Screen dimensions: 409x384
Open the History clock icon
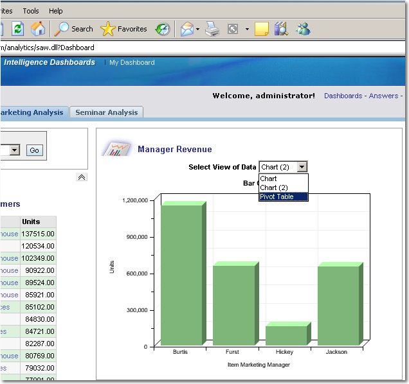point(163,29)
